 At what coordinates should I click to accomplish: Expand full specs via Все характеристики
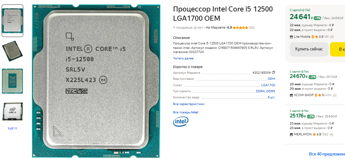click(188, 104)
